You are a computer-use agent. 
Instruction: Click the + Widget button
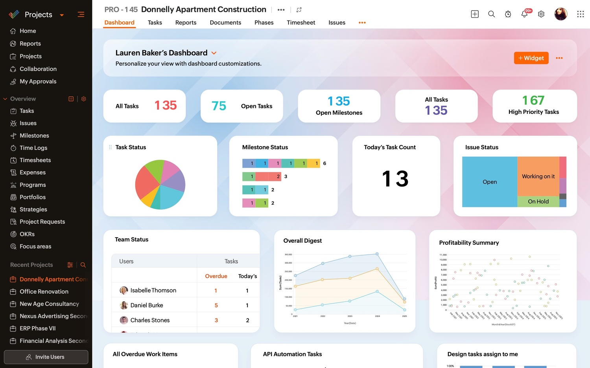point(531,58)
